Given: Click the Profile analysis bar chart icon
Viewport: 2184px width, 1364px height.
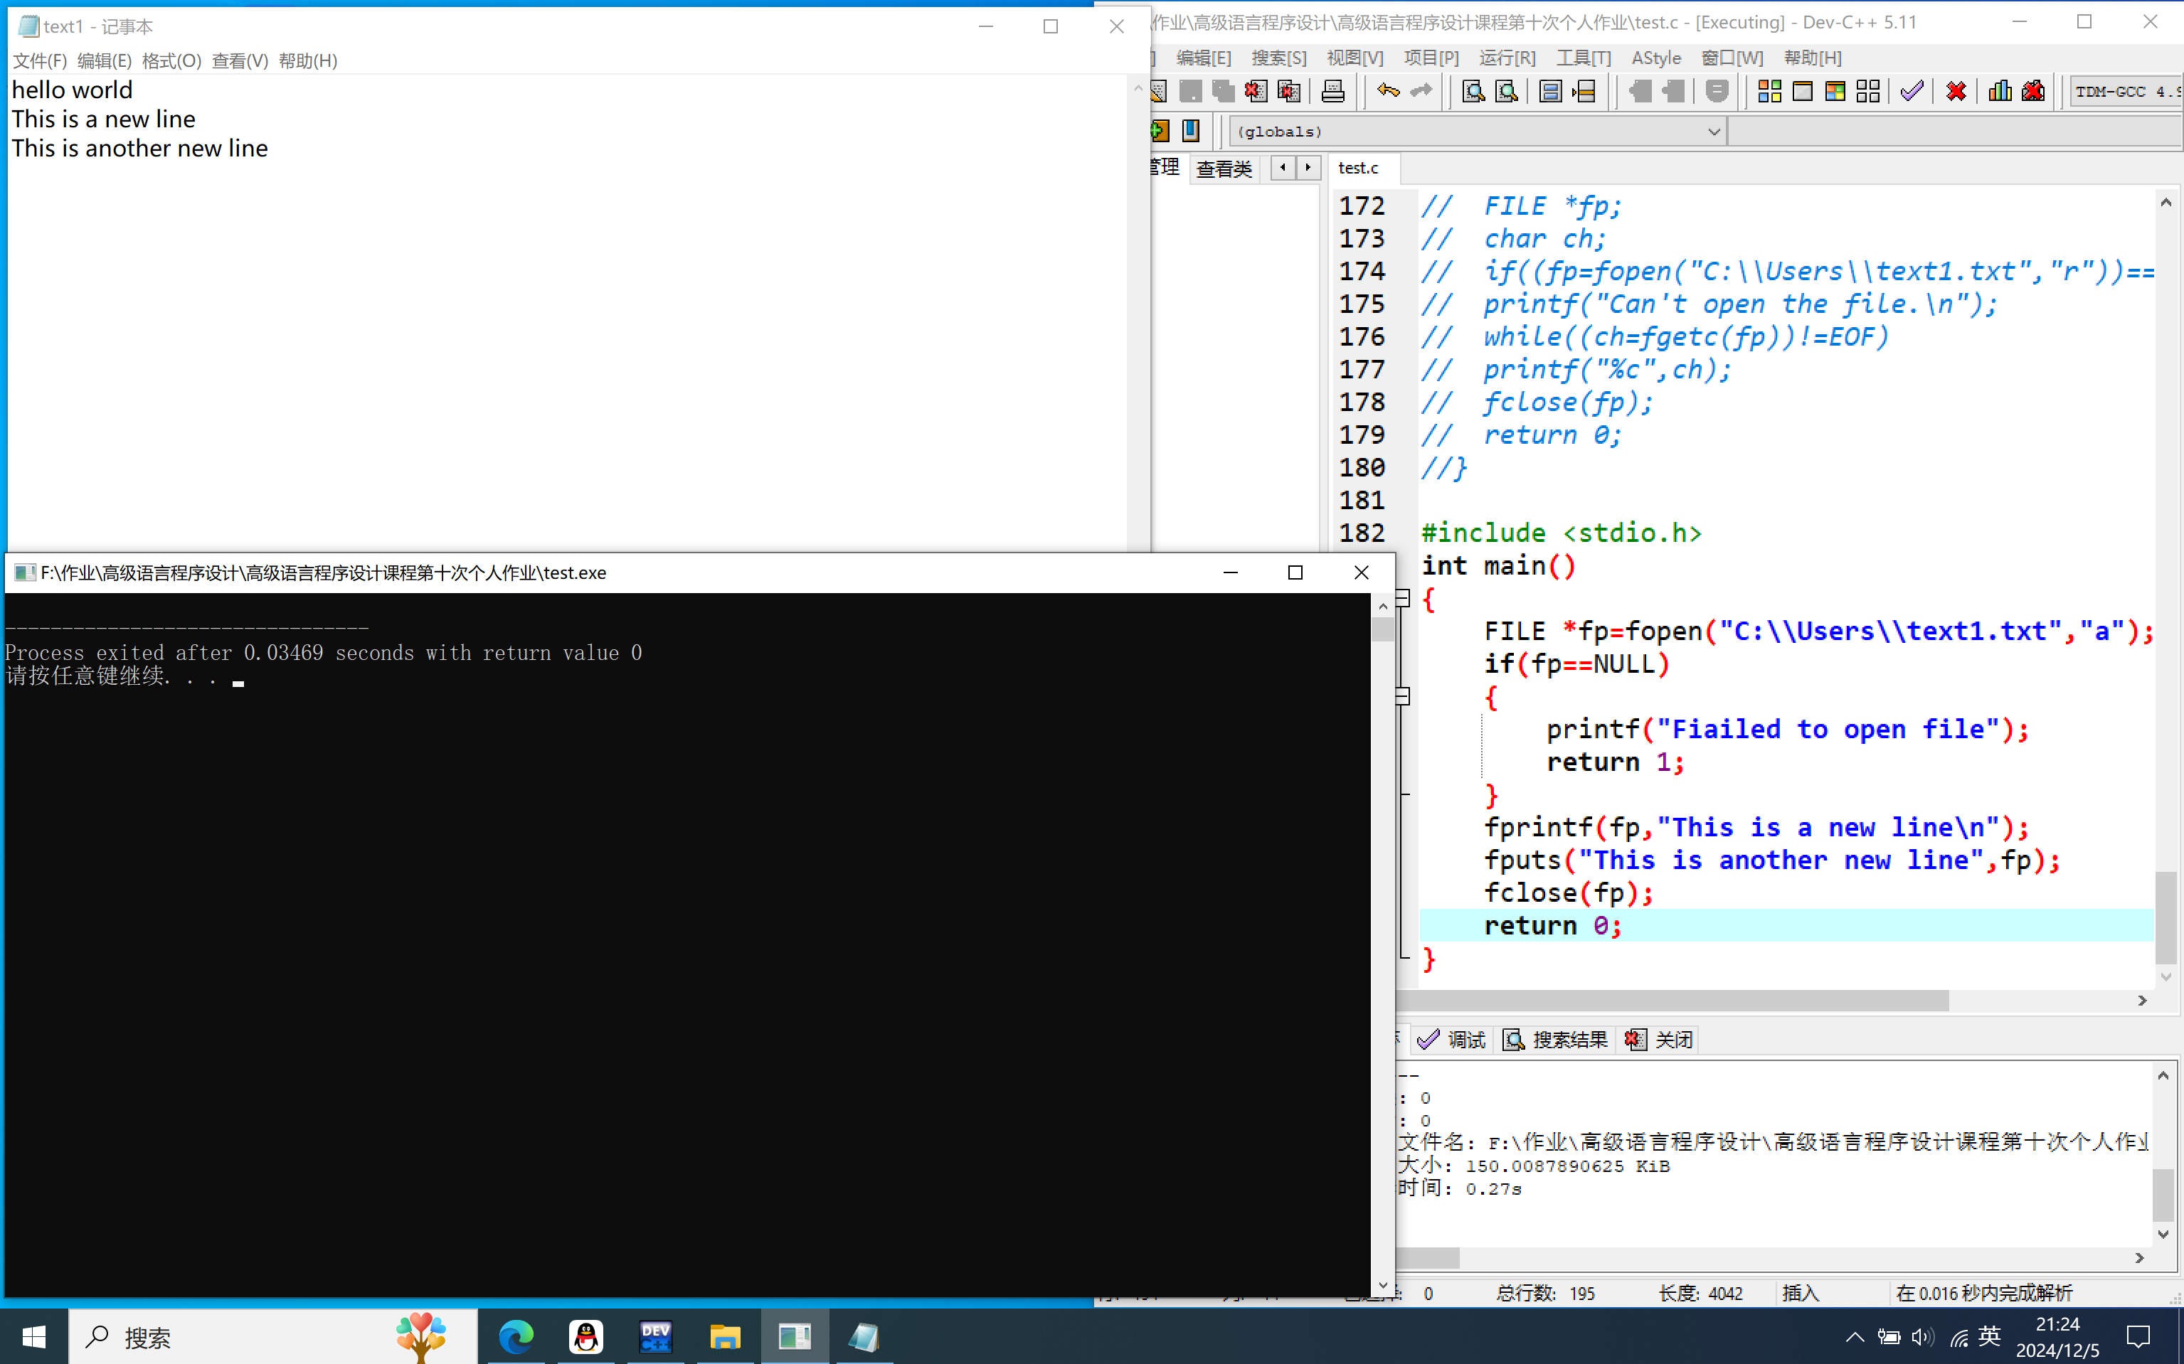Looking at the screenshot, I should pos(2000,91).
